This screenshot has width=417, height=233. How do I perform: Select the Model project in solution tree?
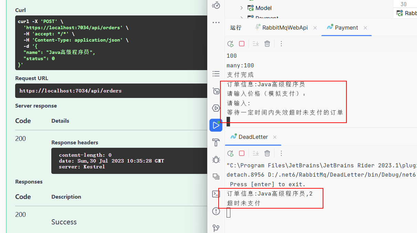tap(263, 8)
